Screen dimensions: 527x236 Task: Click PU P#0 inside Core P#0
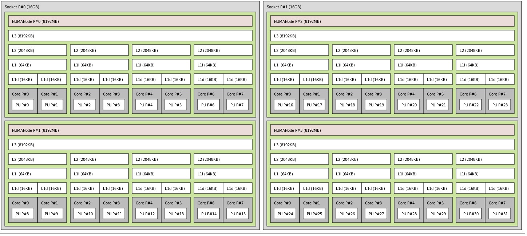pos(23,105)
